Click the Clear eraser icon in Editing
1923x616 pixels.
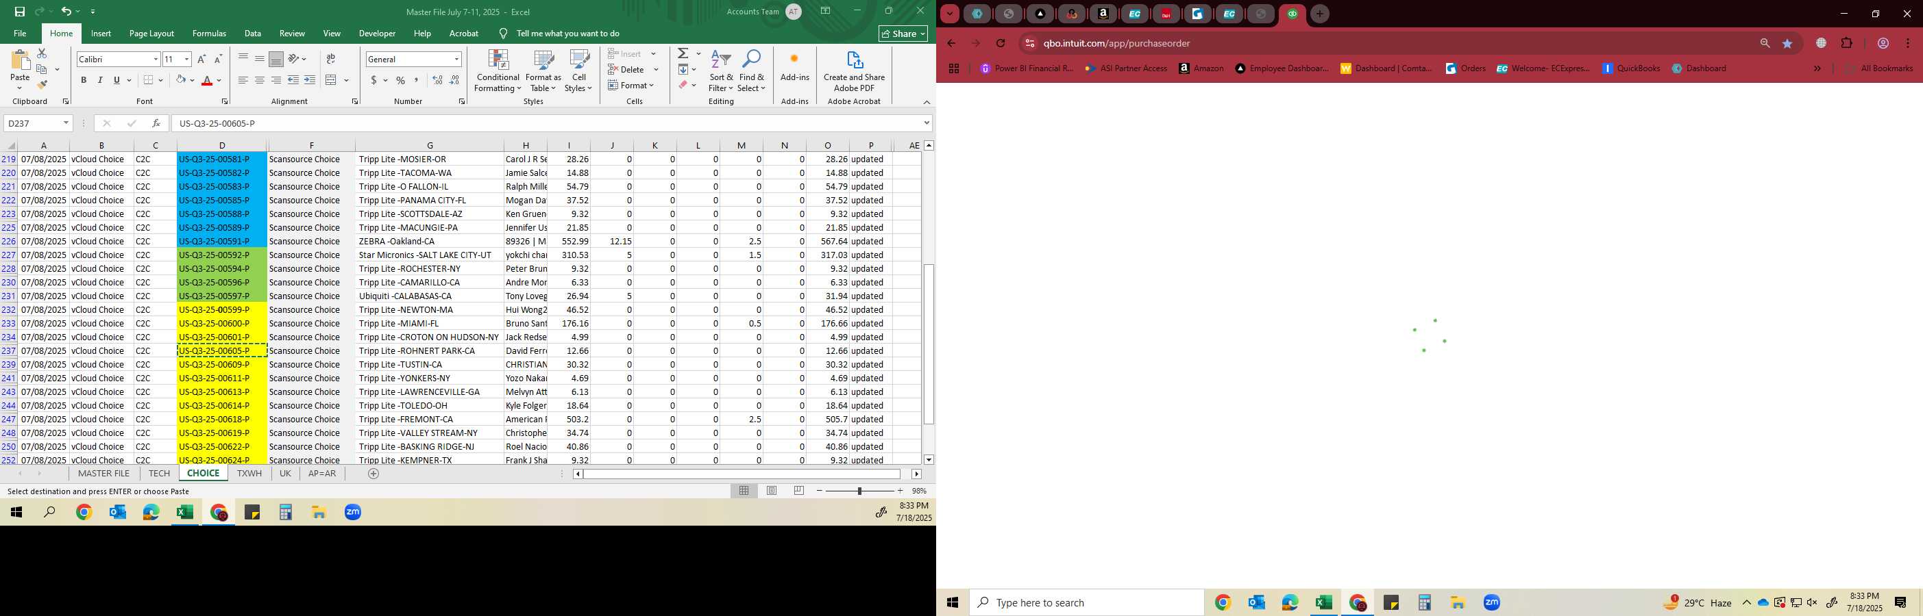[x=683, y=85]
